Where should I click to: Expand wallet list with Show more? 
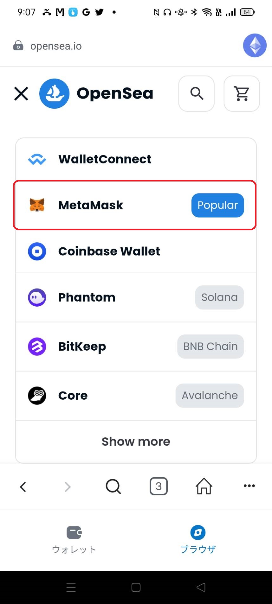[x=136, y=442]
